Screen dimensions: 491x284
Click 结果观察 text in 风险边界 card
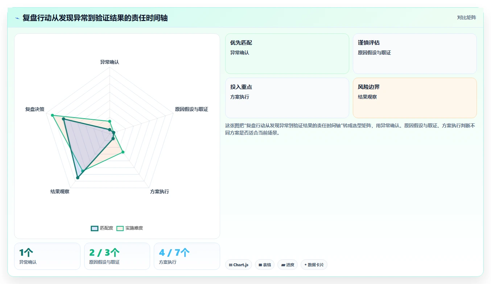[367, 97]
